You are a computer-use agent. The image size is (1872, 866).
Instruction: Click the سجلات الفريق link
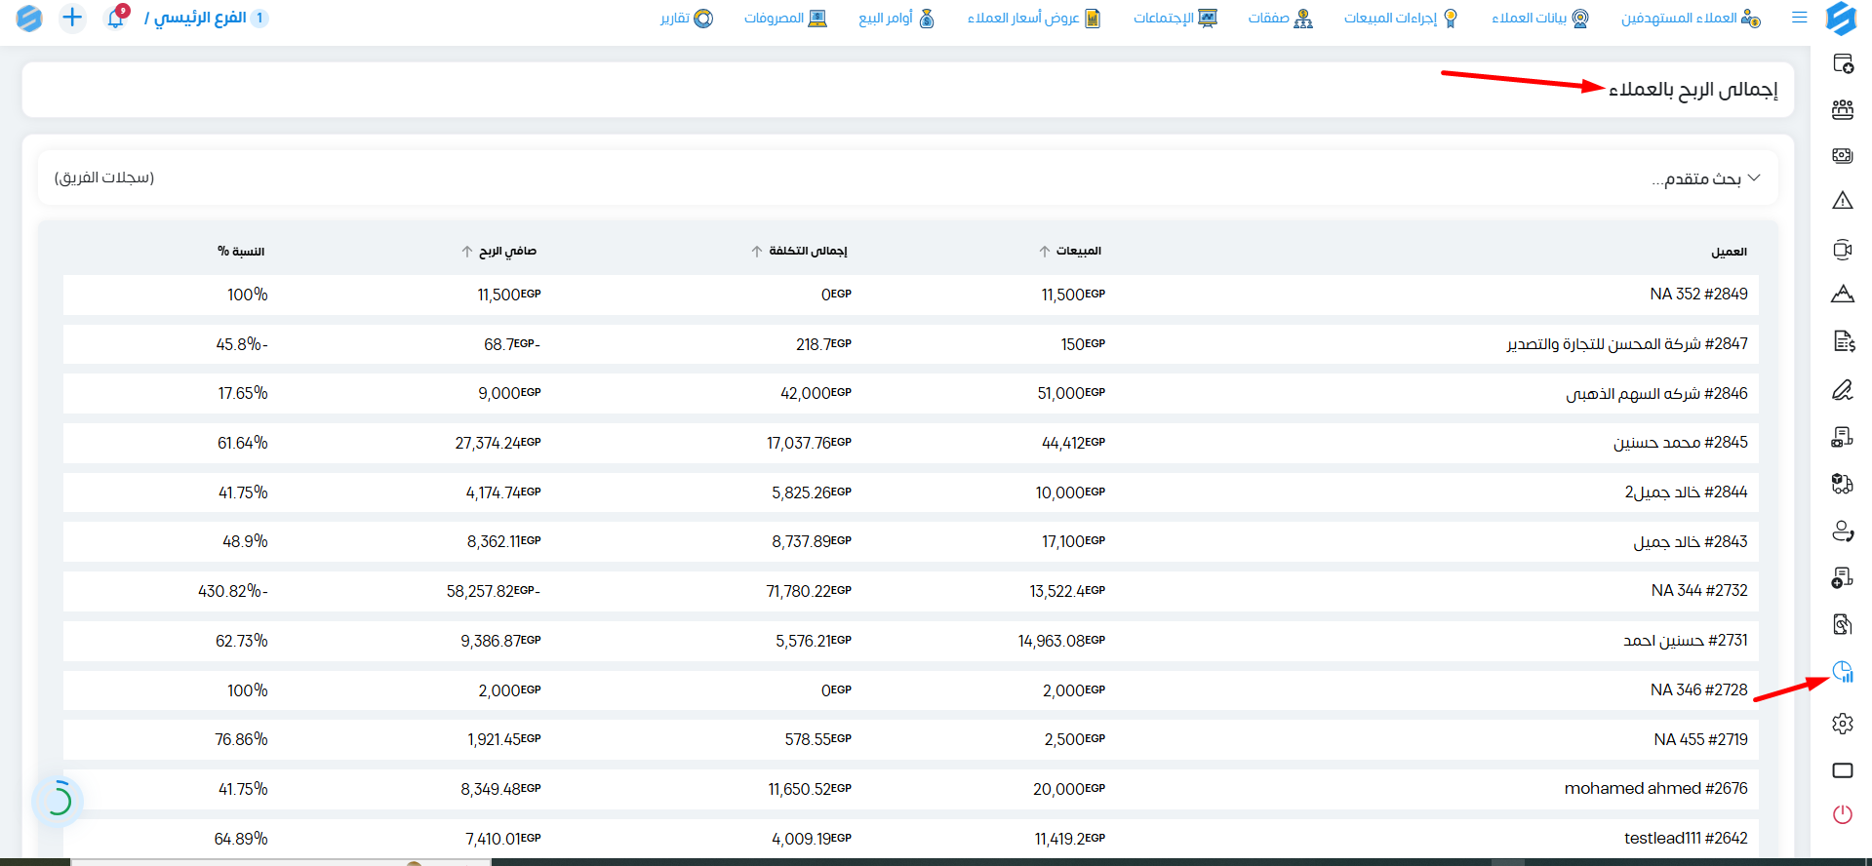pos(104,177)
